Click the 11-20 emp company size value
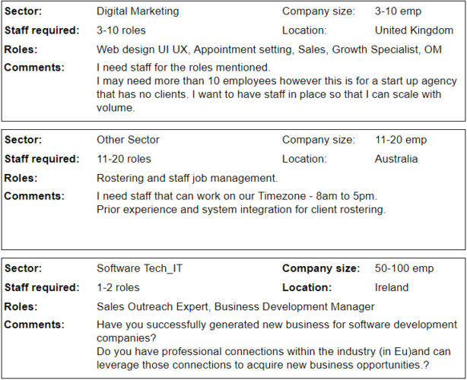 click(x=401, y=140)
